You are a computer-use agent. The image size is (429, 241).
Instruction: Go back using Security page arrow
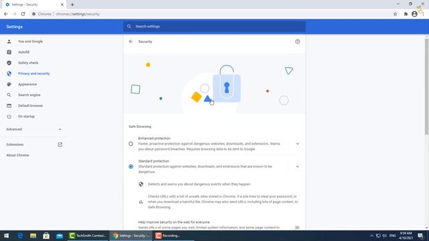click(131, 42)
